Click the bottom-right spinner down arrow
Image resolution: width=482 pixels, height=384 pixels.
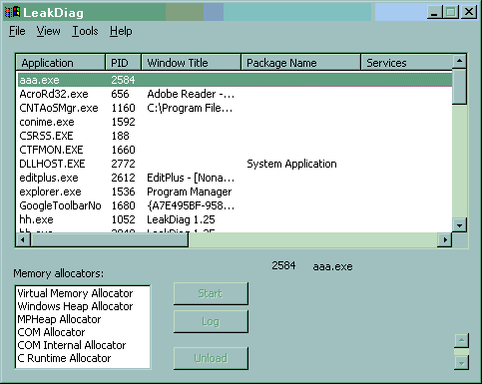(461, 363)
